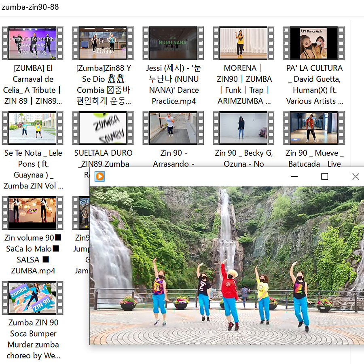Minimize the video player window
Viewport: 364px width, 364px height.
[294, 177]
